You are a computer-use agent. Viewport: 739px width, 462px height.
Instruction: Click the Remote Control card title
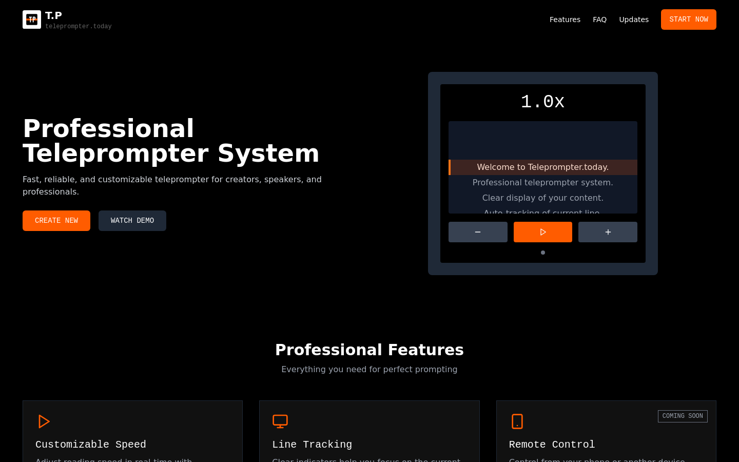pos(552,445)
